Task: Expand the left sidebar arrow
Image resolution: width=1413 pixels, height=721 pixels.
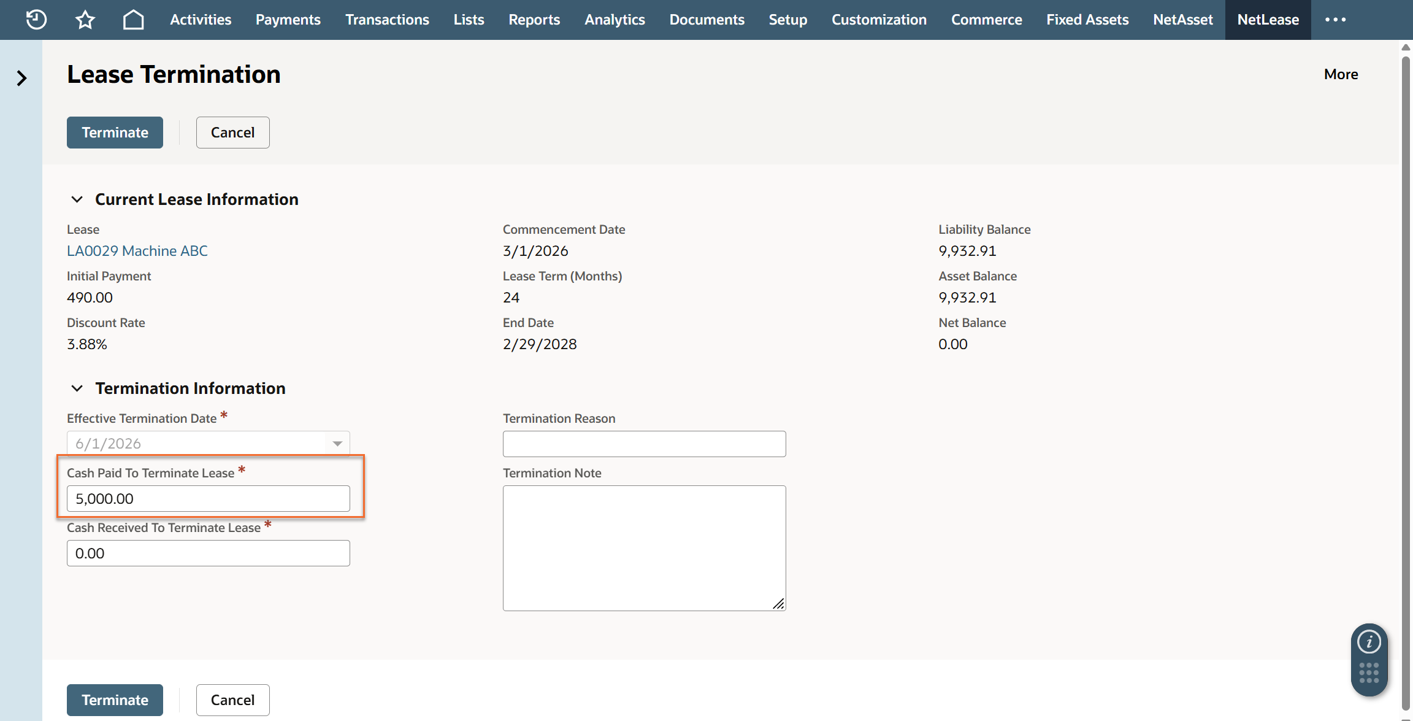Action: pyautogui.click(x=21, y=78)
